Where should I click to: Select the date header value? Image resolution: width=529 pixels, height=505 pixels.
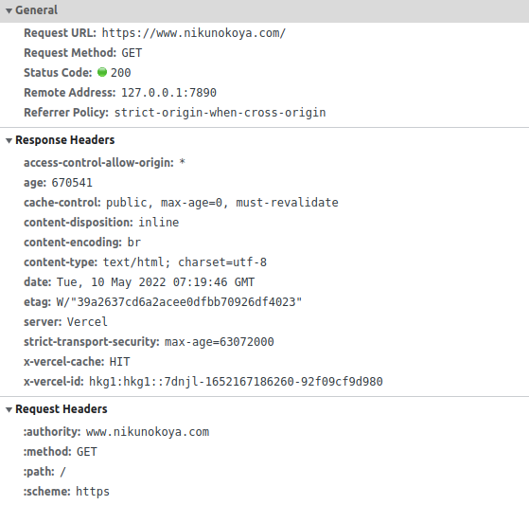[155, 282]
